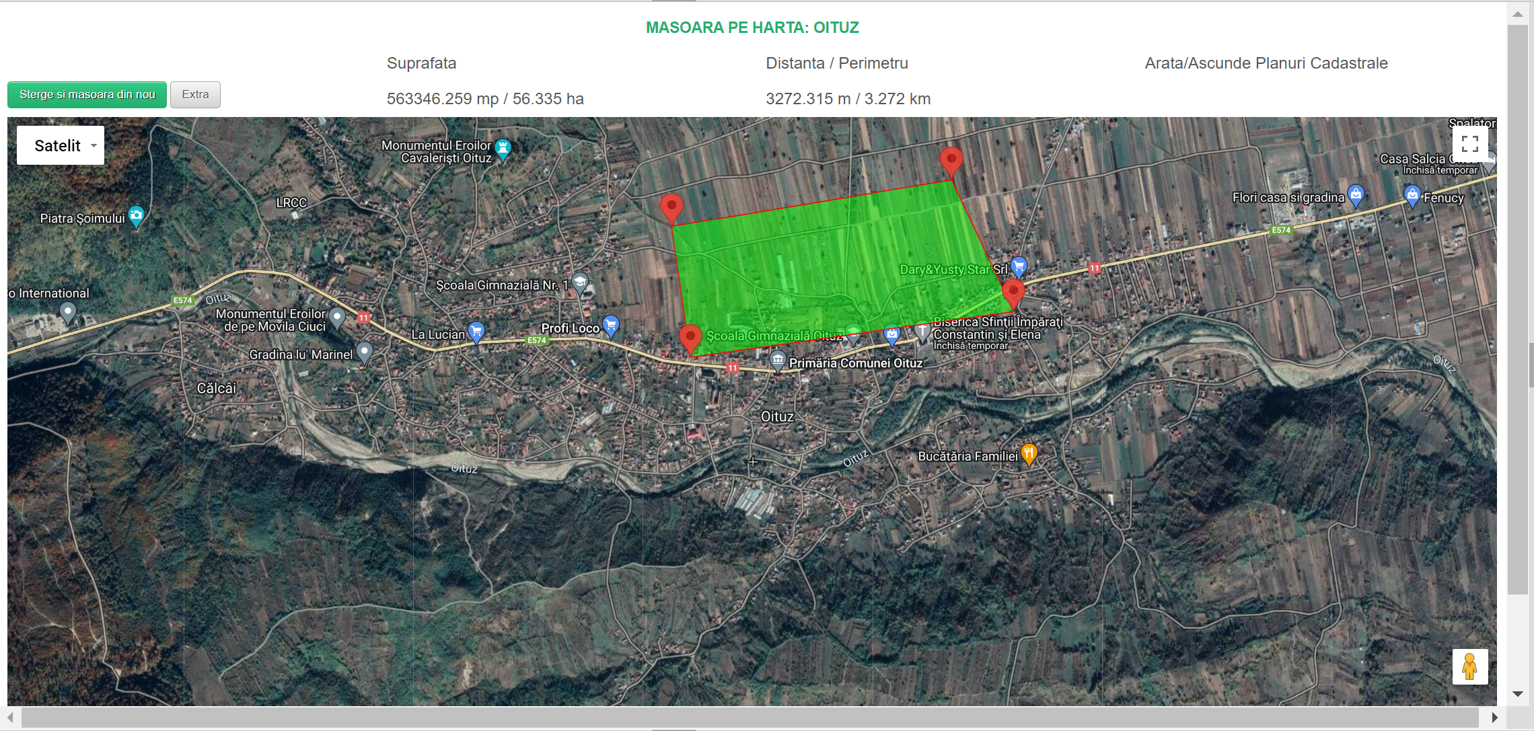Click the Street View pegman icon
1534x731 pixels.
pyautogui.click(x=1469, y=666)
